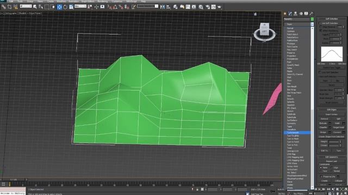
Task: Toggle the Angle Snap icon
Action: 115,7
